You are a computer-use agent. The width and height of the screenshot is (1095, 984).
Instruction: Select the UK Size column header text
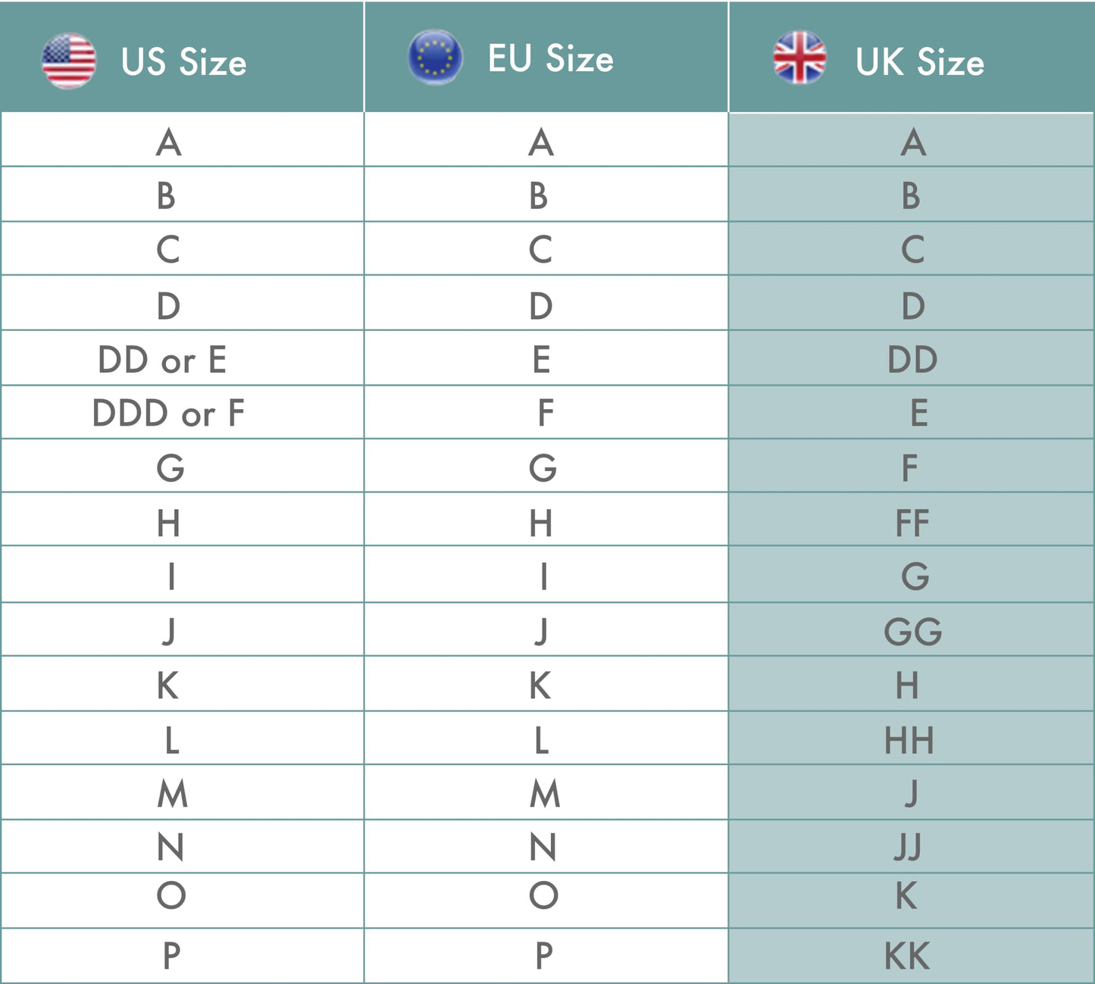(x=919, y=62)
